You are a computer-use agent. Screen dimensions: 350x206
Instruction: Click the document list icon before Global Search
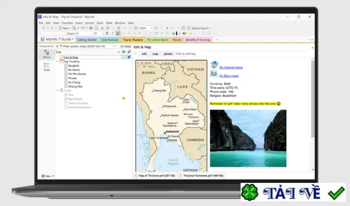(x=183, y=28)
